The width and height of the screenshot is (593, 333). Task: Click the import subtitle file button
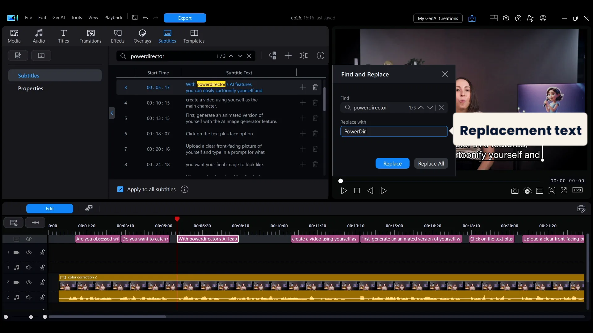[41, 55]
